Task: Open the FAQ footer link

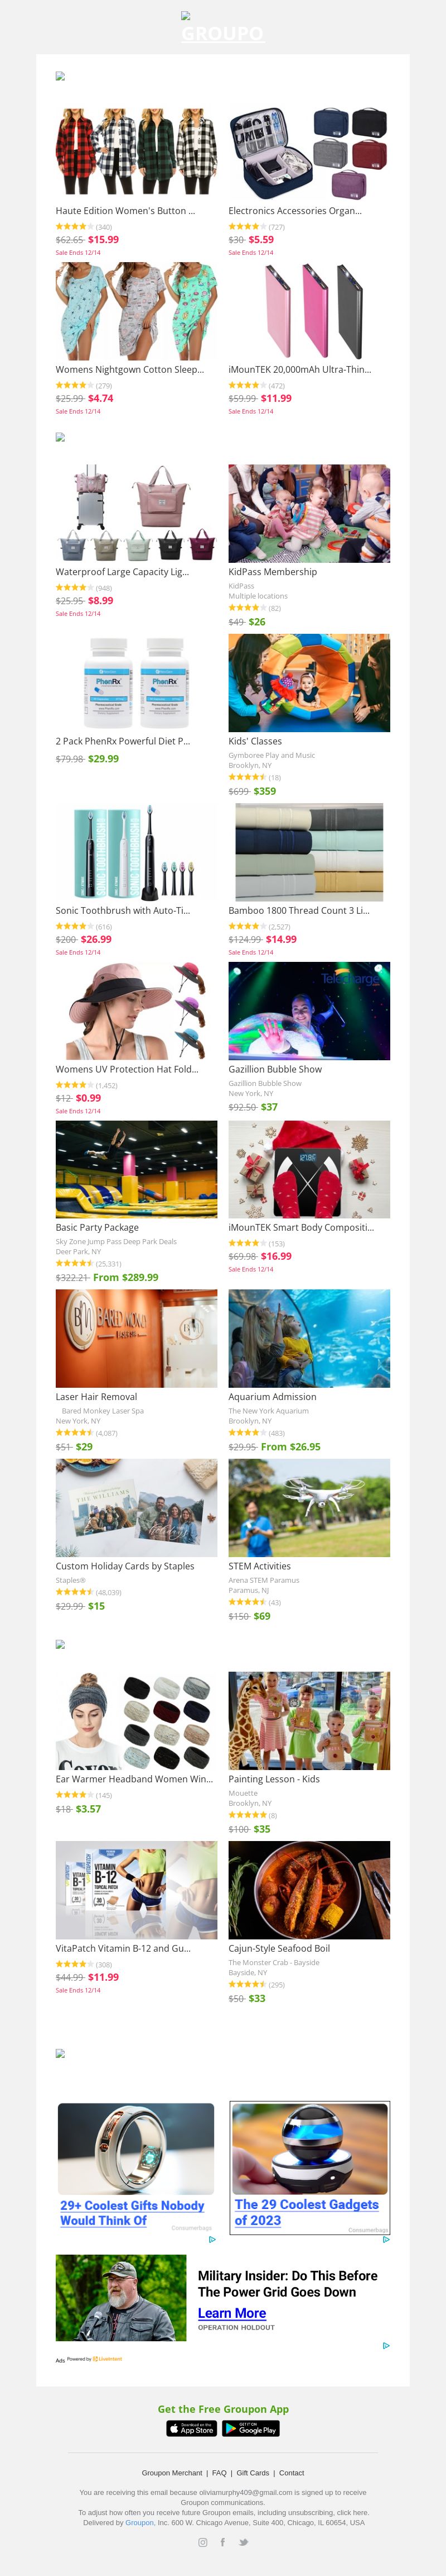Action: tap(220, 2472)
